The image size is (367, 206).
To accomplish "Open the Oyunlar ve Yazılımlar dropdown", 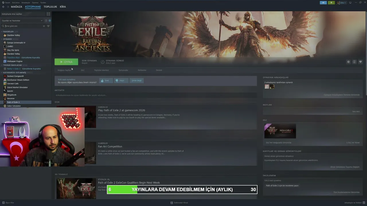I will (x=22, y=21).
